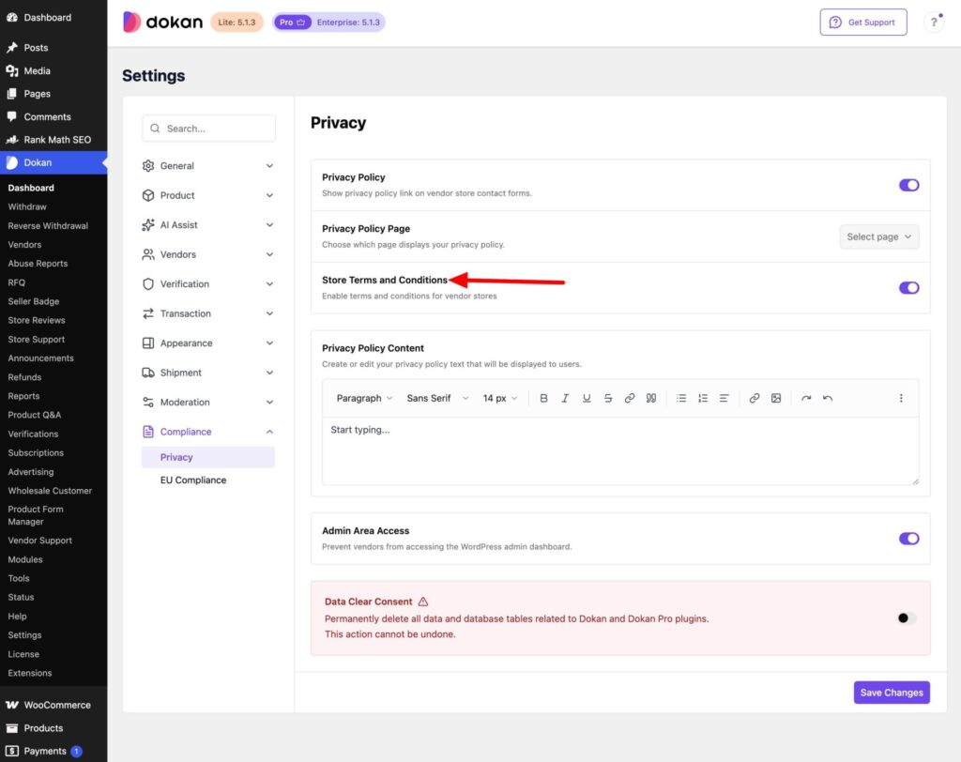Open the editor's three-dot more options
961x762 pixels.
[901, 399]
